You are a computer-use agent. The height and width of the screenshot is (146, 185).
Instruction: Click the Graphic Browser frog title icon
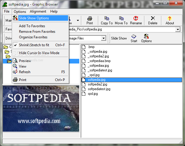pos(5,4)
